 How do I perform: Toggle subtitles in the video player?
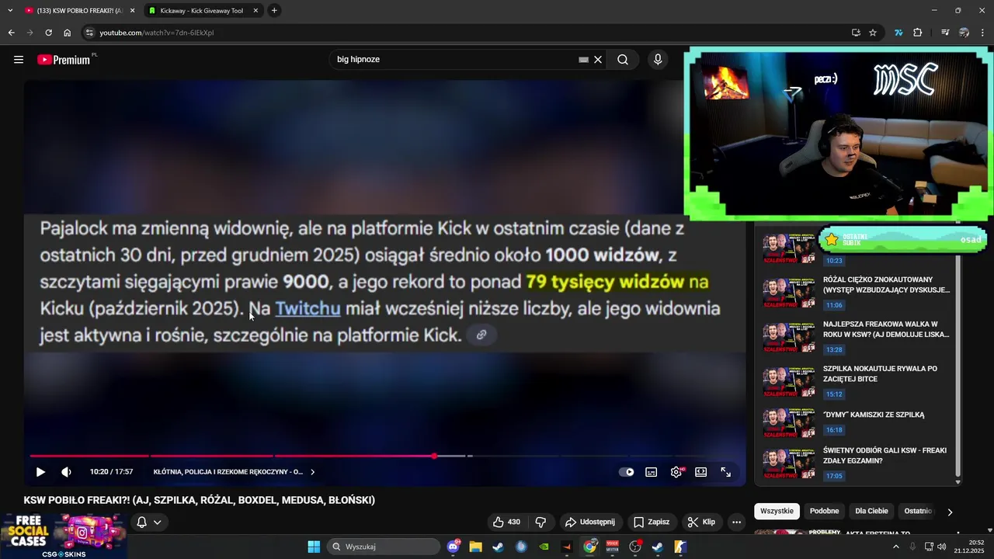click(652, 472)
